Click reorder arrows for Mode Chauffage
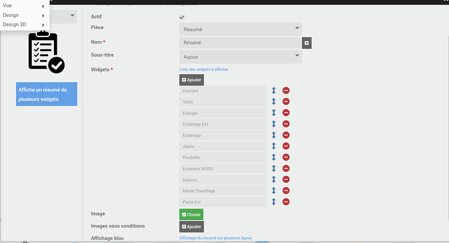449x243 pixels. coord(274,190)
